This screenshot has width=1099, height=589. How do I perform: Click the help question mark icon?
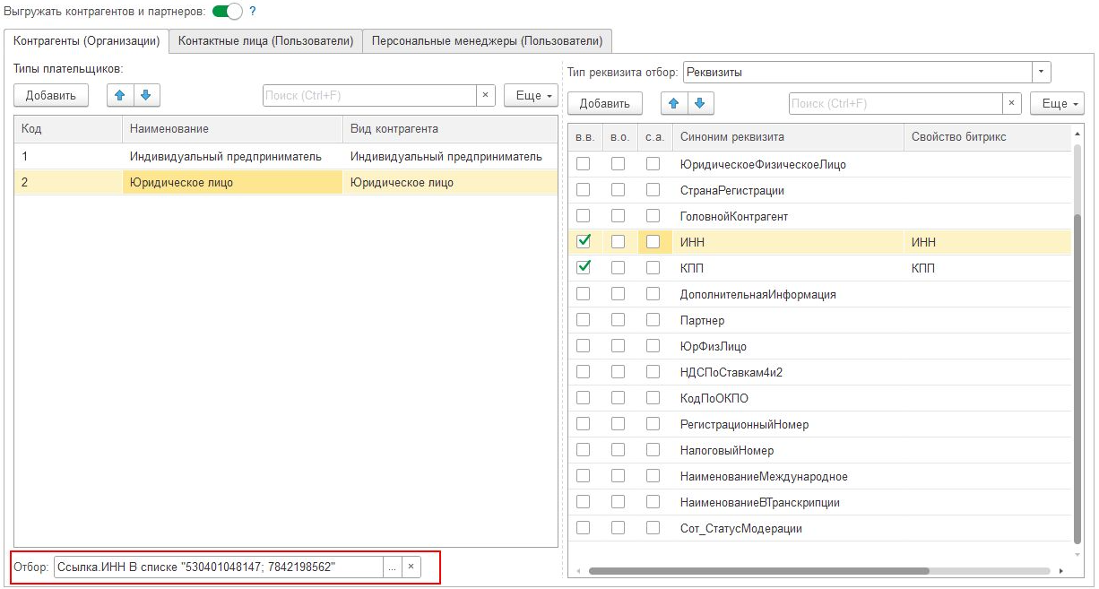(253, 12)
